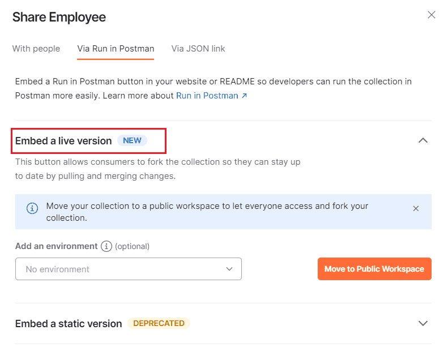The height and width of the screenshot is (360, 448).
Task: Expand the Embed a static version section
Action: pos(423,323)
